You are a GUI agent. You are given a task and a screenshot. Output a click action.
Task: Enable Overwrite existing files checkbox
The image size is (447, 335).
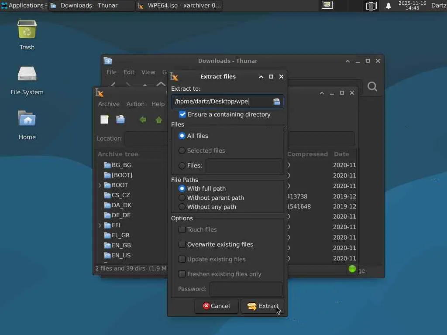182,244
